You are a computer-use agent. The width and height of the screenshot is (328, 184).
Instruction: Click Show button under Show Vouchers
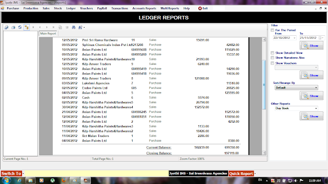(311, 75)
